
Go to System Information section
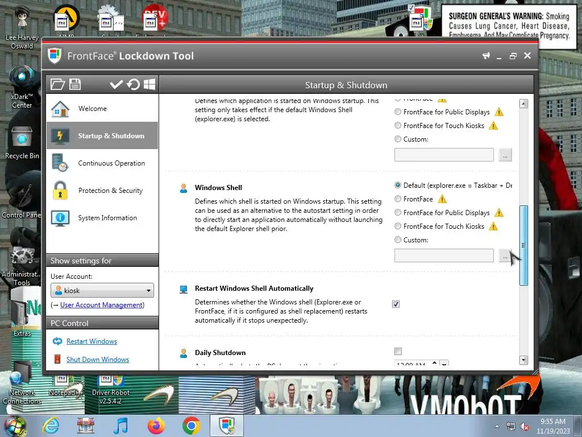coord(102,218)
